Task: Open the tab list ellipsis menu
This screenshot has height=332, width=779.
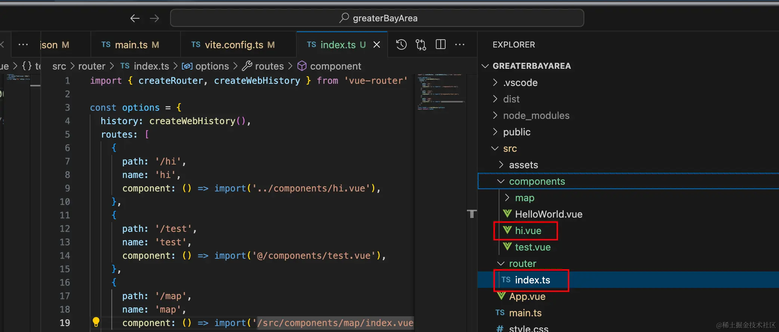Action: (23, 44)
